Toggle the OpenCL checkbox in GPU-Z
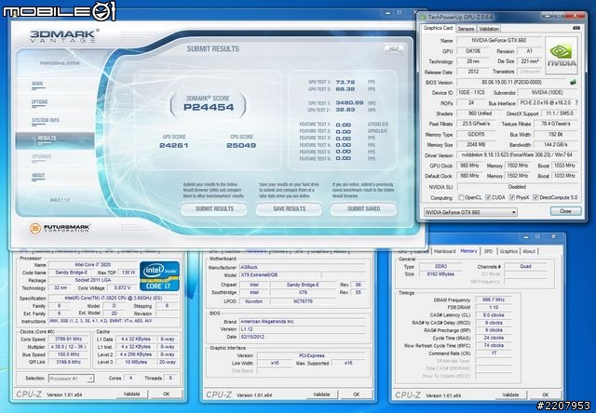The height and width of the screenshot is (413, 596). (x=461, y=197)
